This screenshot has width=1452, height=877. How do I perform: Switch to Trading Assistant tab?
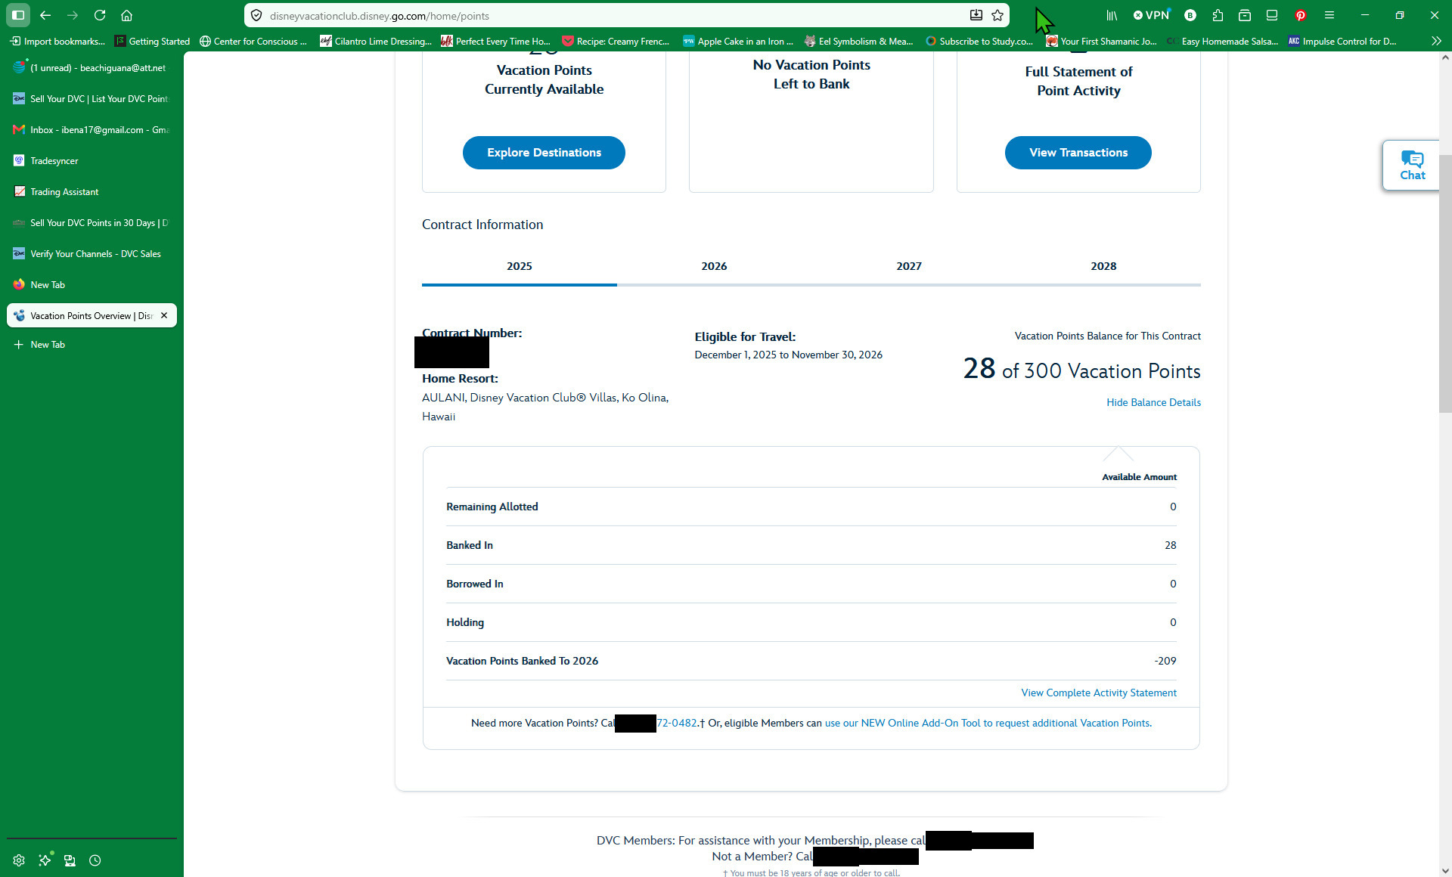pyautogui.click(x=92, y=191)
